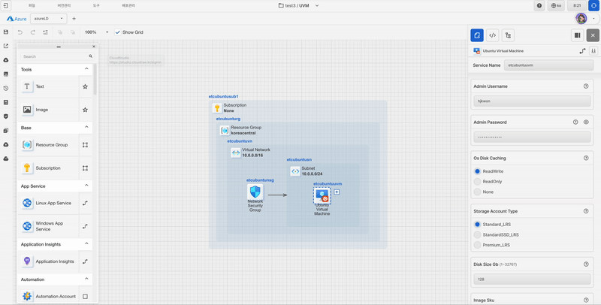
Task: Select the StandardSSD_LRS storage type
Action: tap(477, 234)
